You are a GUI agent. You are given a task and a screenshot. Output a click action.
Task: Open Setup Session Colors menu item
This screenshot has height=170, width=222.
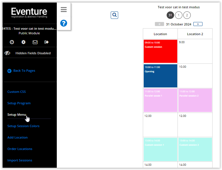[24, 126]
